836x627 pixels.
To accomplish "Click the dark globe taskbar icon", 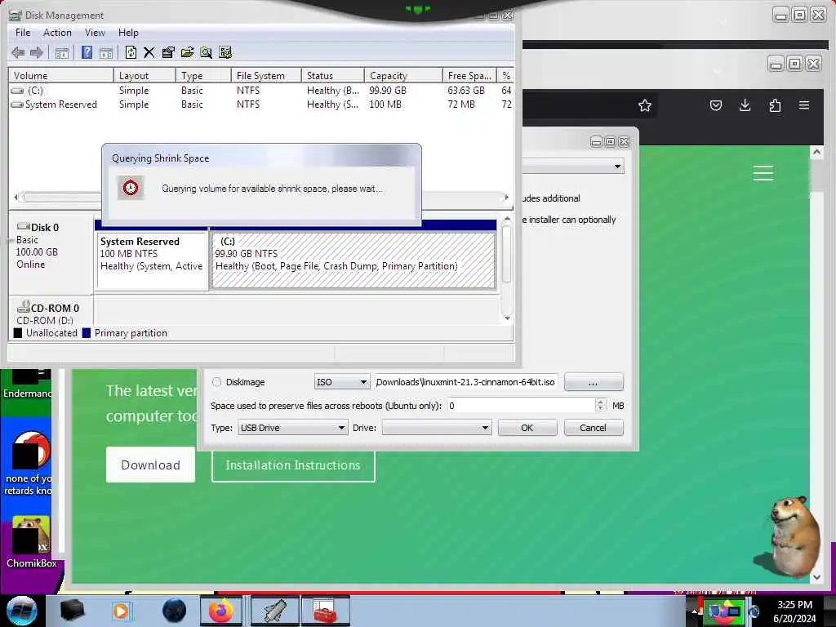I will [175, 611].
